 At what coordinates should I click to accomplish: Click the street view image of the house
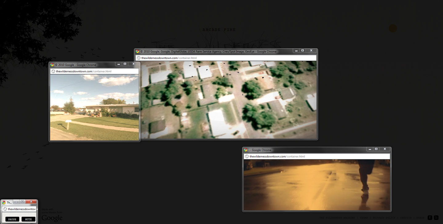click(94, 107)
